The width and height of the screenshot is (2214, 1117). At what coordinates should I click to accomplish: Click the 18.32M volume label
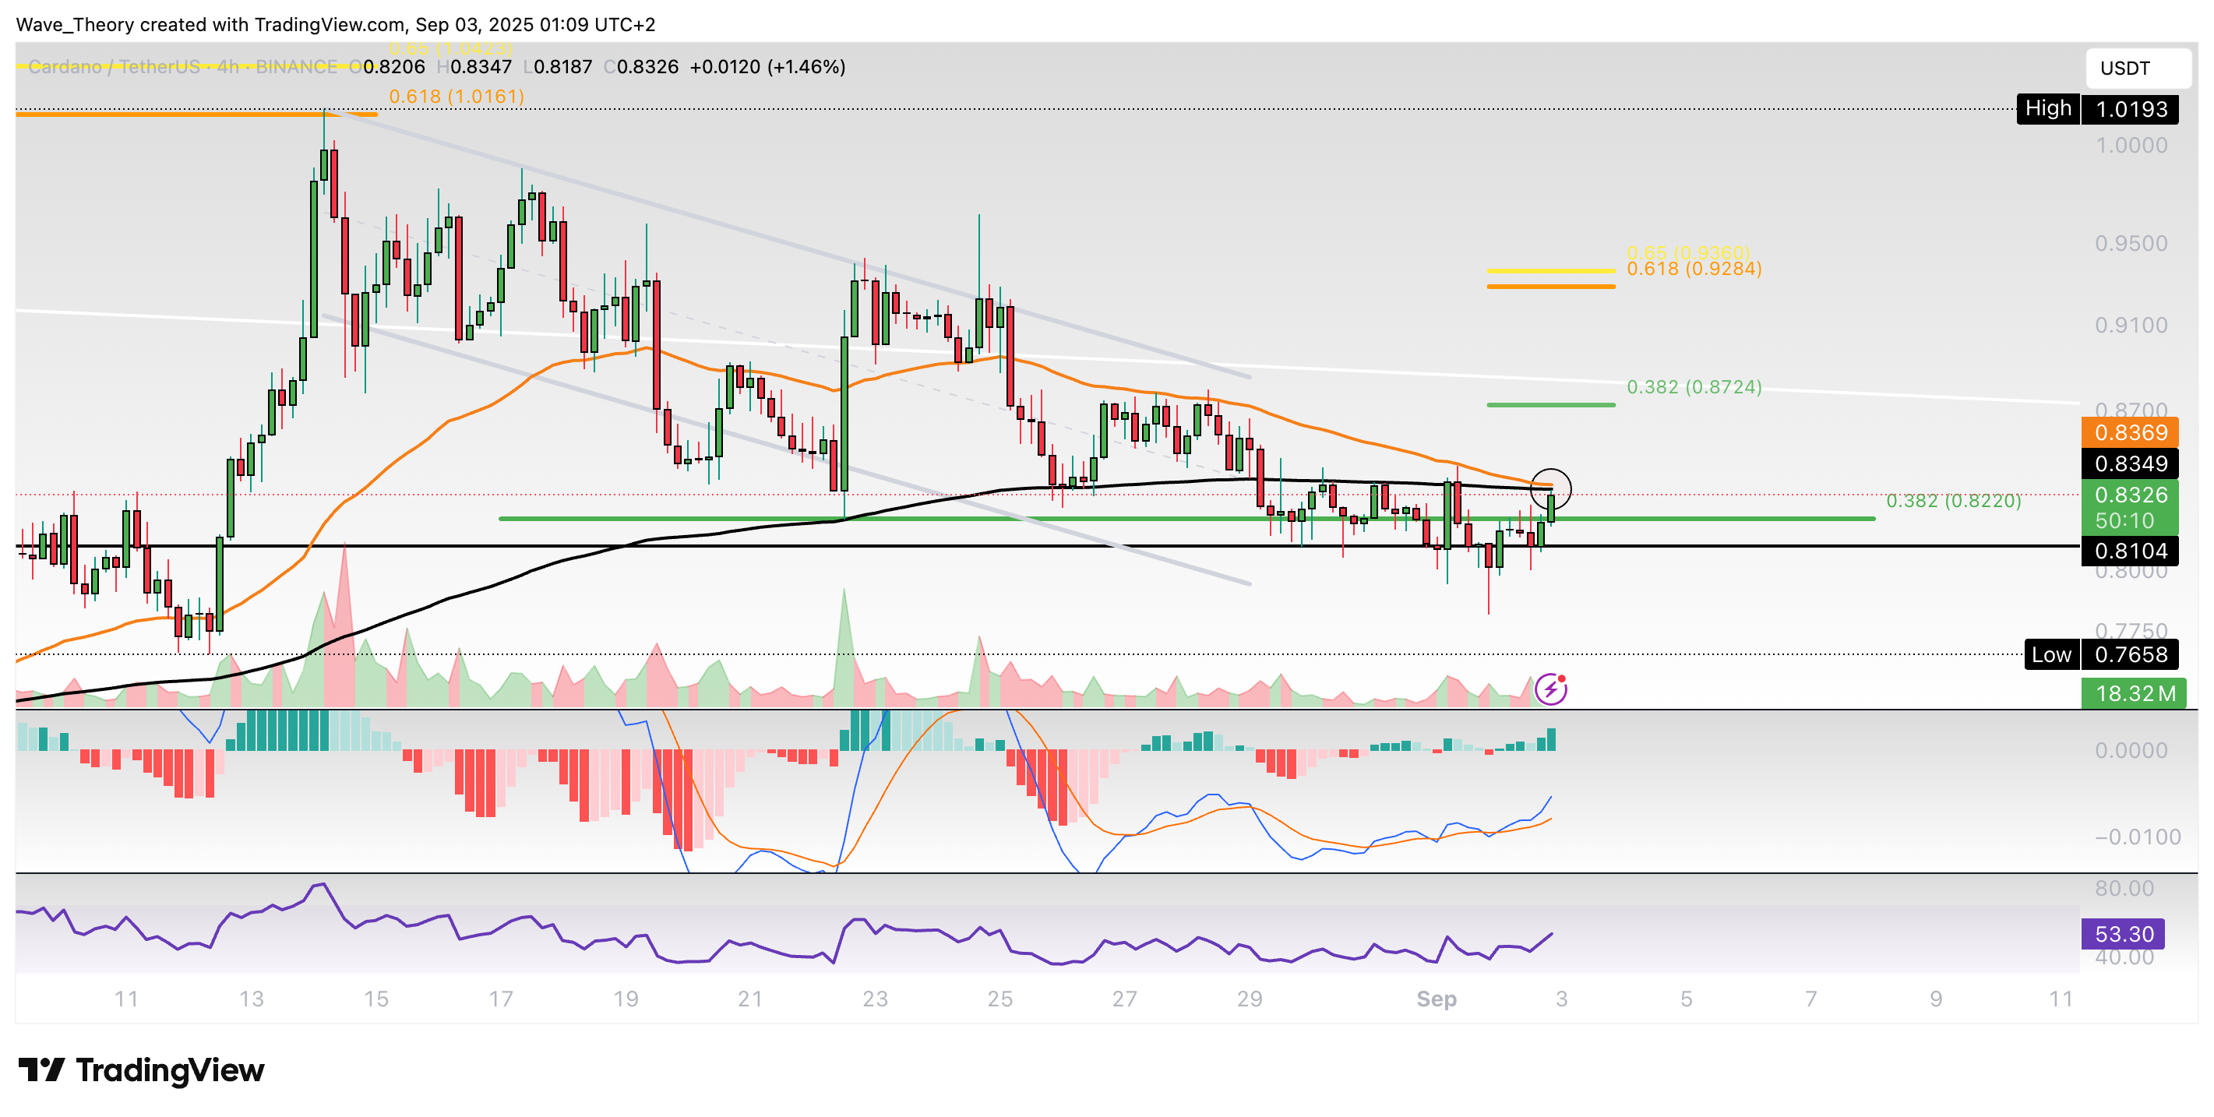[2133, 693]
